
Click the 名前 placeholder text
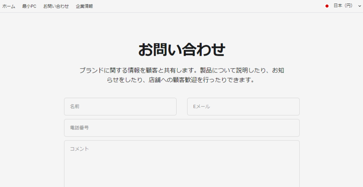pyautogui.click(x=74, y=106)
